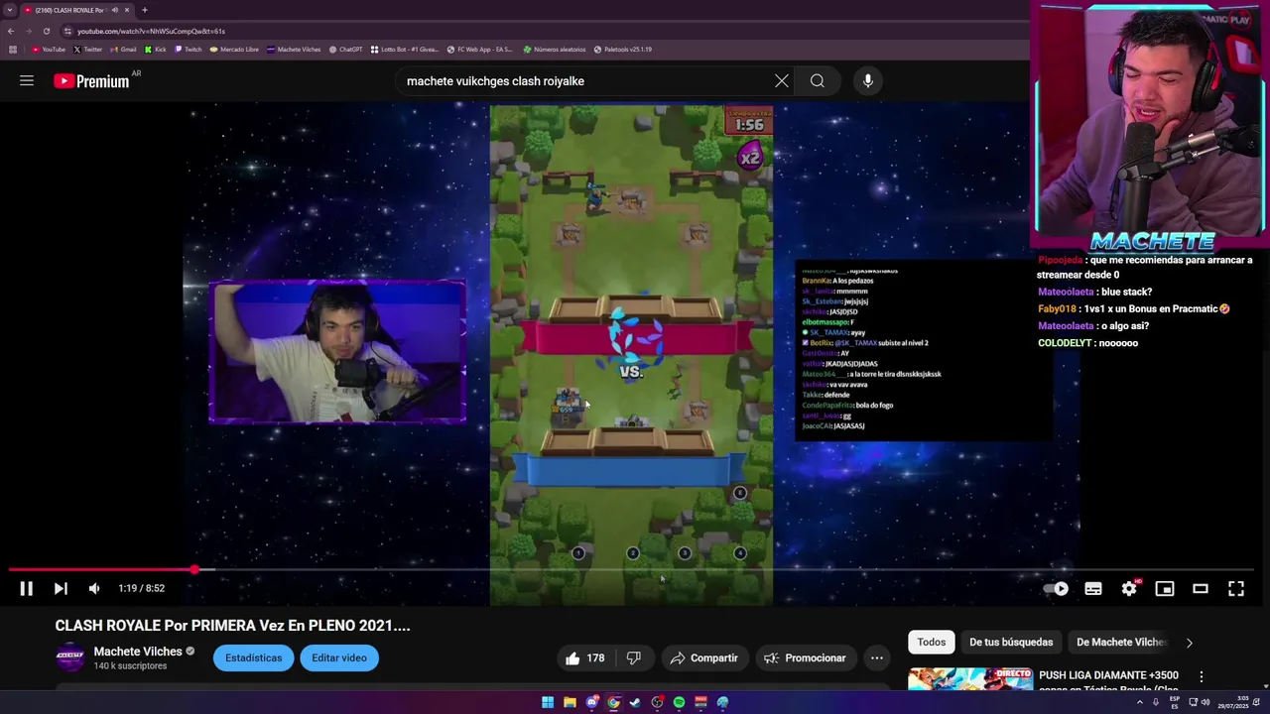Viewport: 1270px width, 714px height.
Task: Open PUSH LIGA DIAMANTE video thumbnail
Action: pos(969,680)
